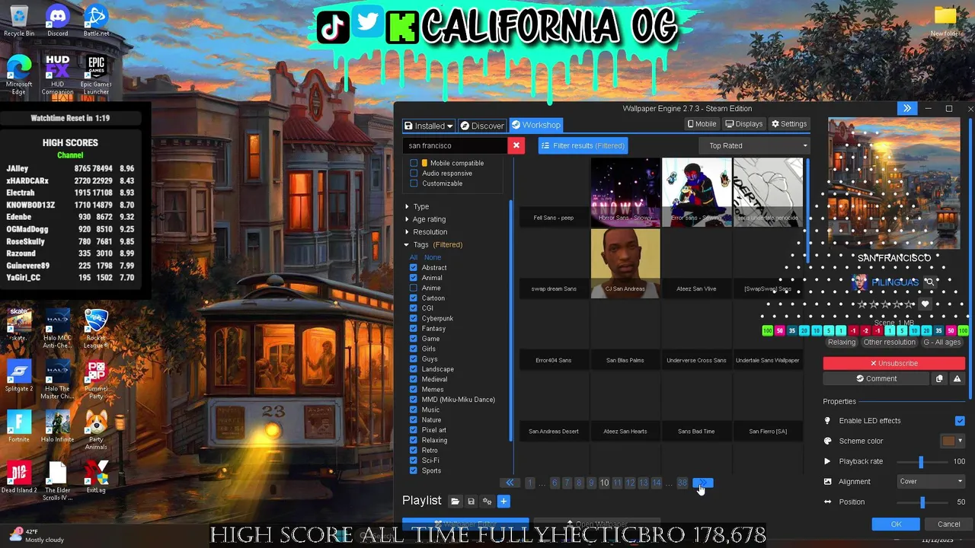975x548 pixels.
Task: Click the copy icon next to Comment
Action: (x=939, y=378)
